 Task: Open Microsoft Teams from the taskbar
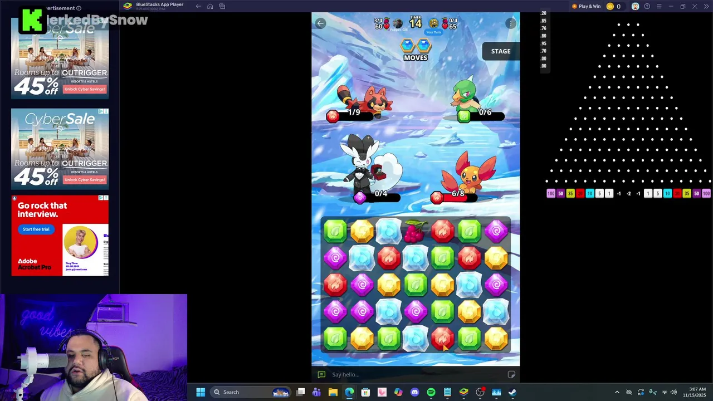click(x=316, y=392)
